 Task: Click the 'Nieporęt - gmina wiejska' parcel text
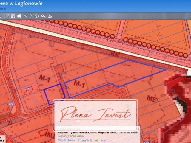(x=73, y=132)
